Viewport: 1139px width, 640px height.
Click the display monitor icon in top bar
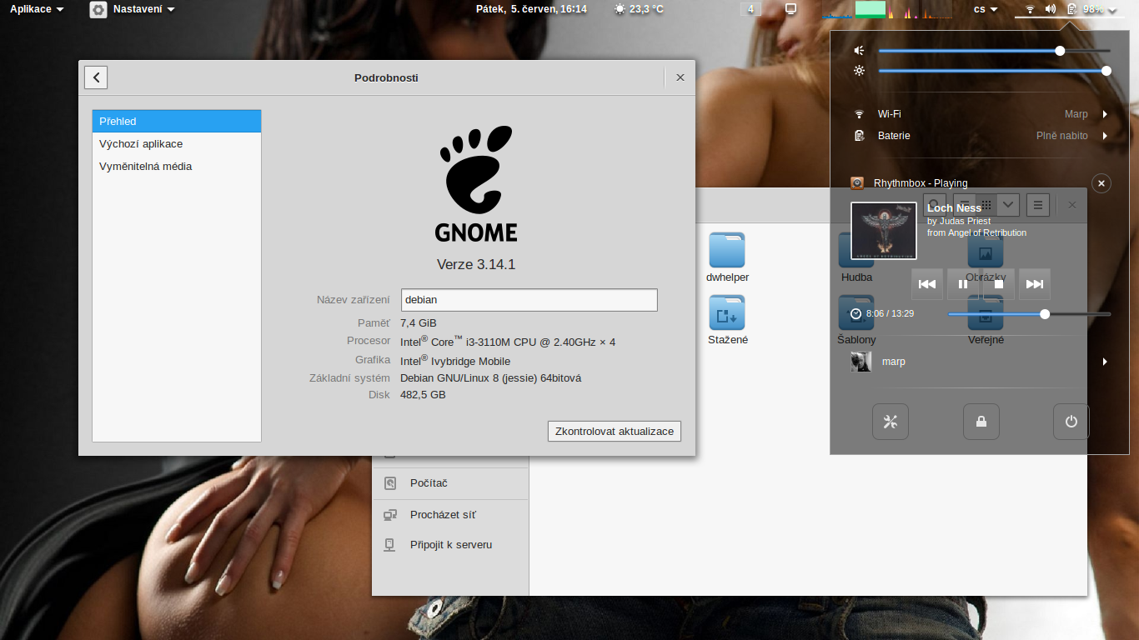tap(791, 9)
